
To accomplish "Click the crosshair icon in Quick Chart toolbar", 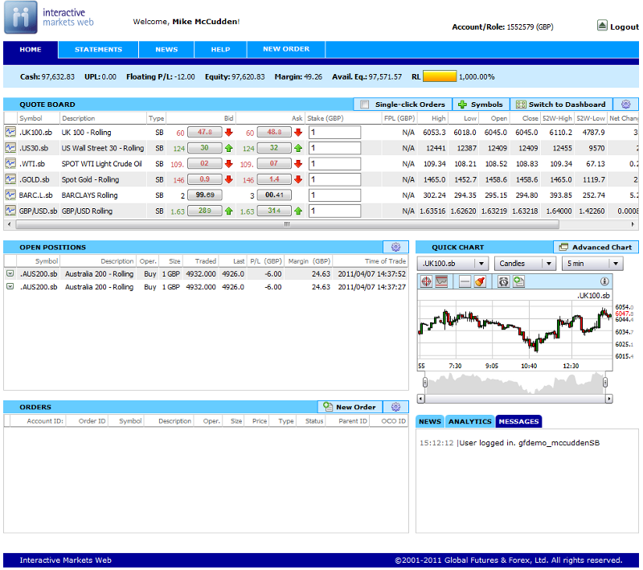I will click(x=425, y=281).
